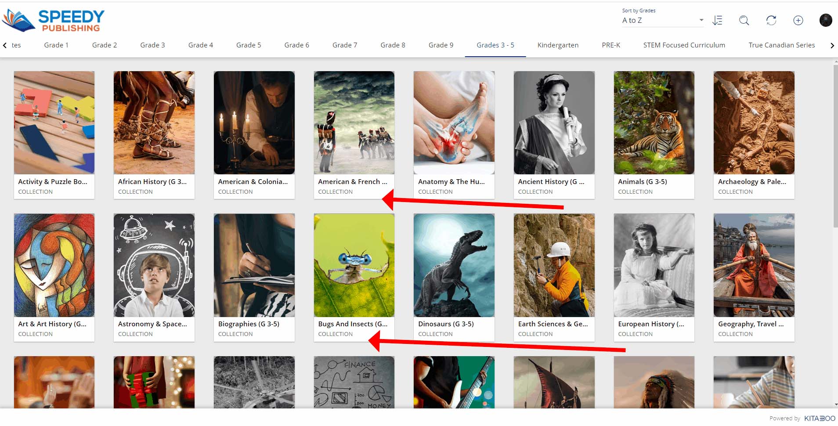Open Activity & Puzzle Books collection cover
The height and width of the screenshot is (426, 838).
coord(54,123)
